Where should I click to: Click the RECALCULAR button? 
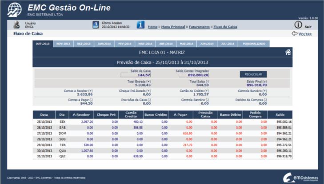[253, 74]
